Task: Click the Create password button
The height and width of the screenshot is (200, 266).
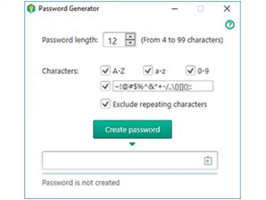Action: click(132, 129)
